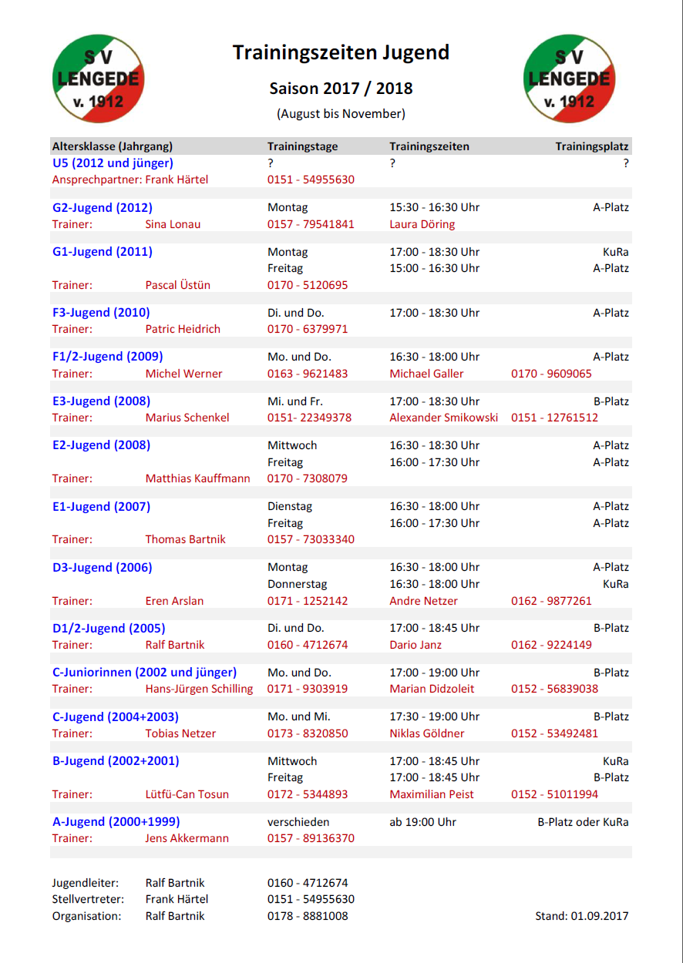The height and width of the screenshot is (963, 683).
Task: Click the SV Lengede logo at top right
Action: [569, 78]
